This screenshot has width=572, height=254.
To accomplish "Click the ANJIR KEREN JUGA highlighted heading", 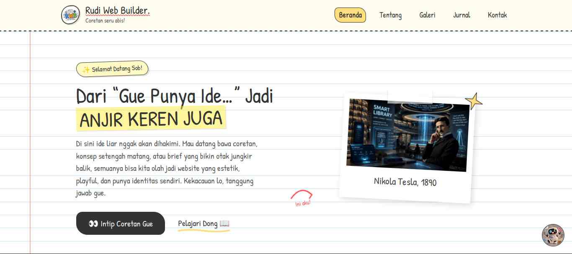I will (x=151, y=119).
